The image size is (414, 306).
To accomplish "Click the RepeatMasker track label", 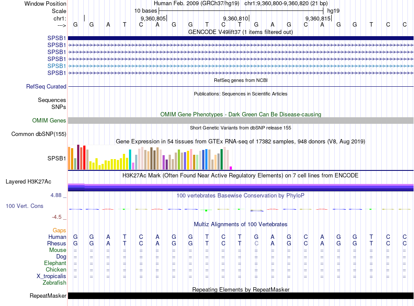I will (x=48, y=296).
